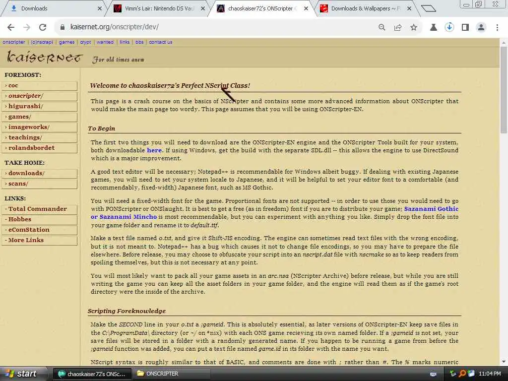This screenshot has width=508, height=381.
Task: Open the teachings/ sidebar link
Action: [x=40, y=137]
